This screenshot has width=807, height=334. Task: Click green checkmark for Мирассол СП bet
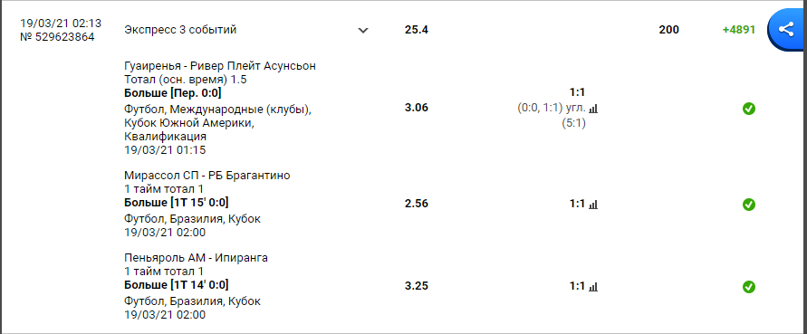749,205
